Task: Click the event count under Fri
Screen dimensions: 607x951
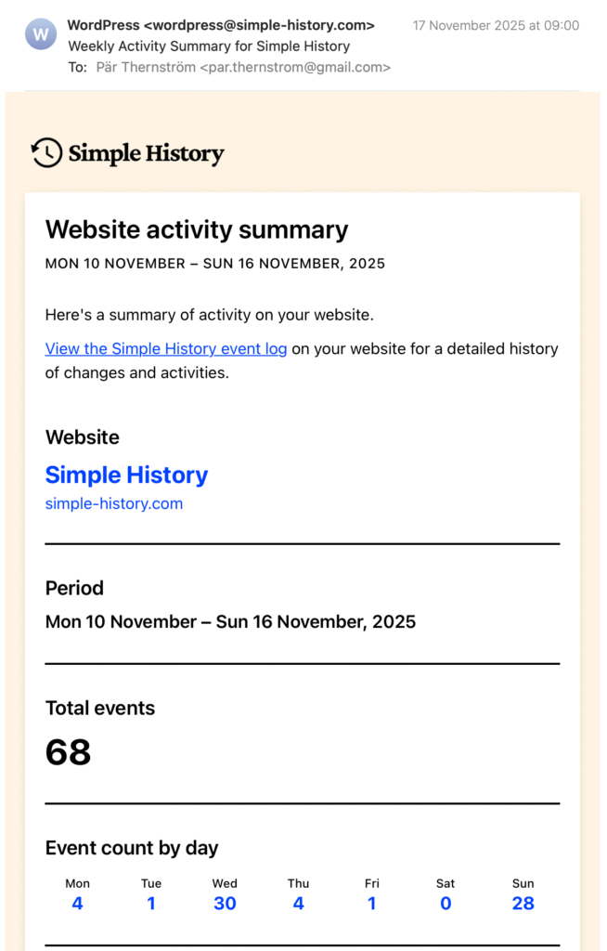Action: pyautogui.click(x=372, y=904)
